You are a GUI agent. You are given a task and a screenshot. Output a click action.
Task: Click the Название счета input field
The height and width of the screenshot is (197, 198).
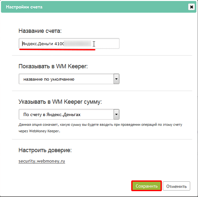coord(69,44)
